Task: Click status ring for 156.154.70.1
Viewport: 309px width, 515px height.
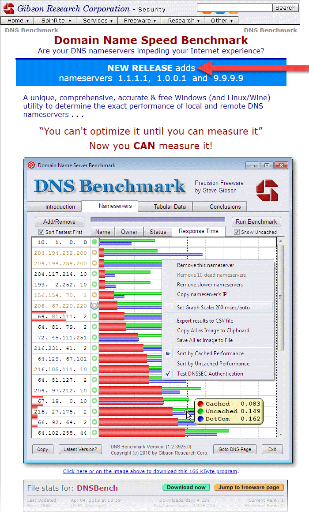Action: [94, 295]
